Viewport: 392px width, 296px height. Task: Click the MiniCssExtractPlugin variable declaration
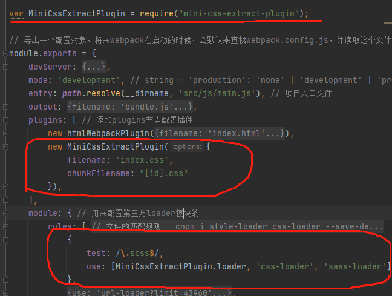(x=76, y=13)
